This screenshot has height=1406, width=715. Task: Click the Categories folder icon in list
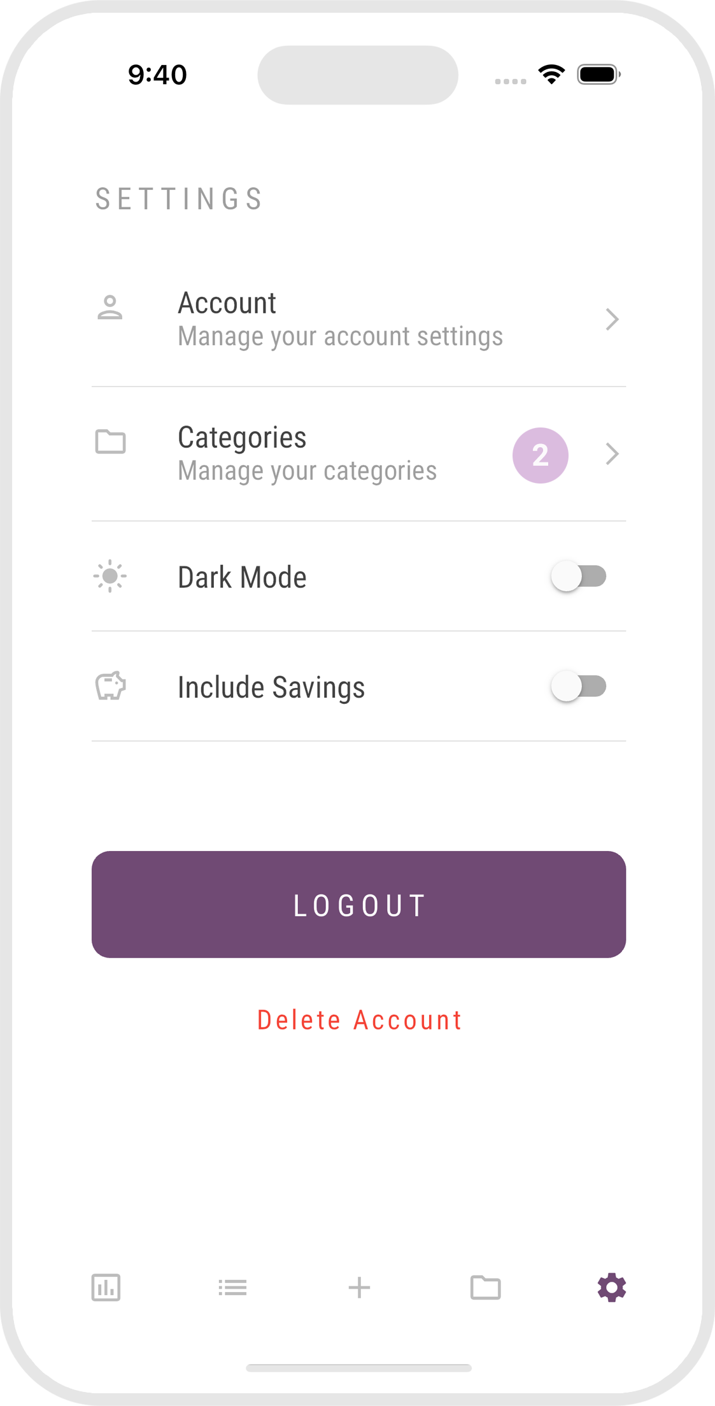click(110, 441)
